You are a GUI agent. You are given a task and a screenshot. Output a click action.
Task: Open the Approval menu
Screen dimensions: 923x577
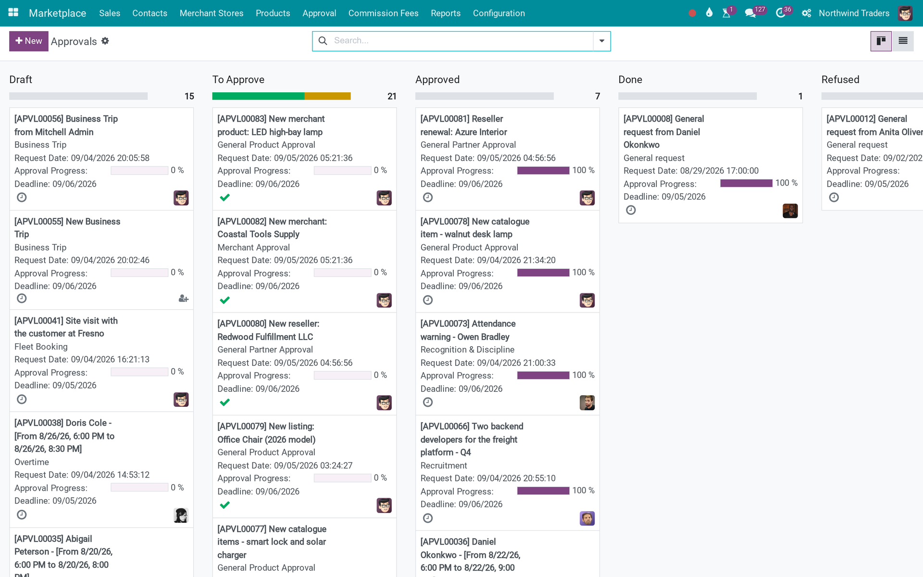[x=319, y=13]
